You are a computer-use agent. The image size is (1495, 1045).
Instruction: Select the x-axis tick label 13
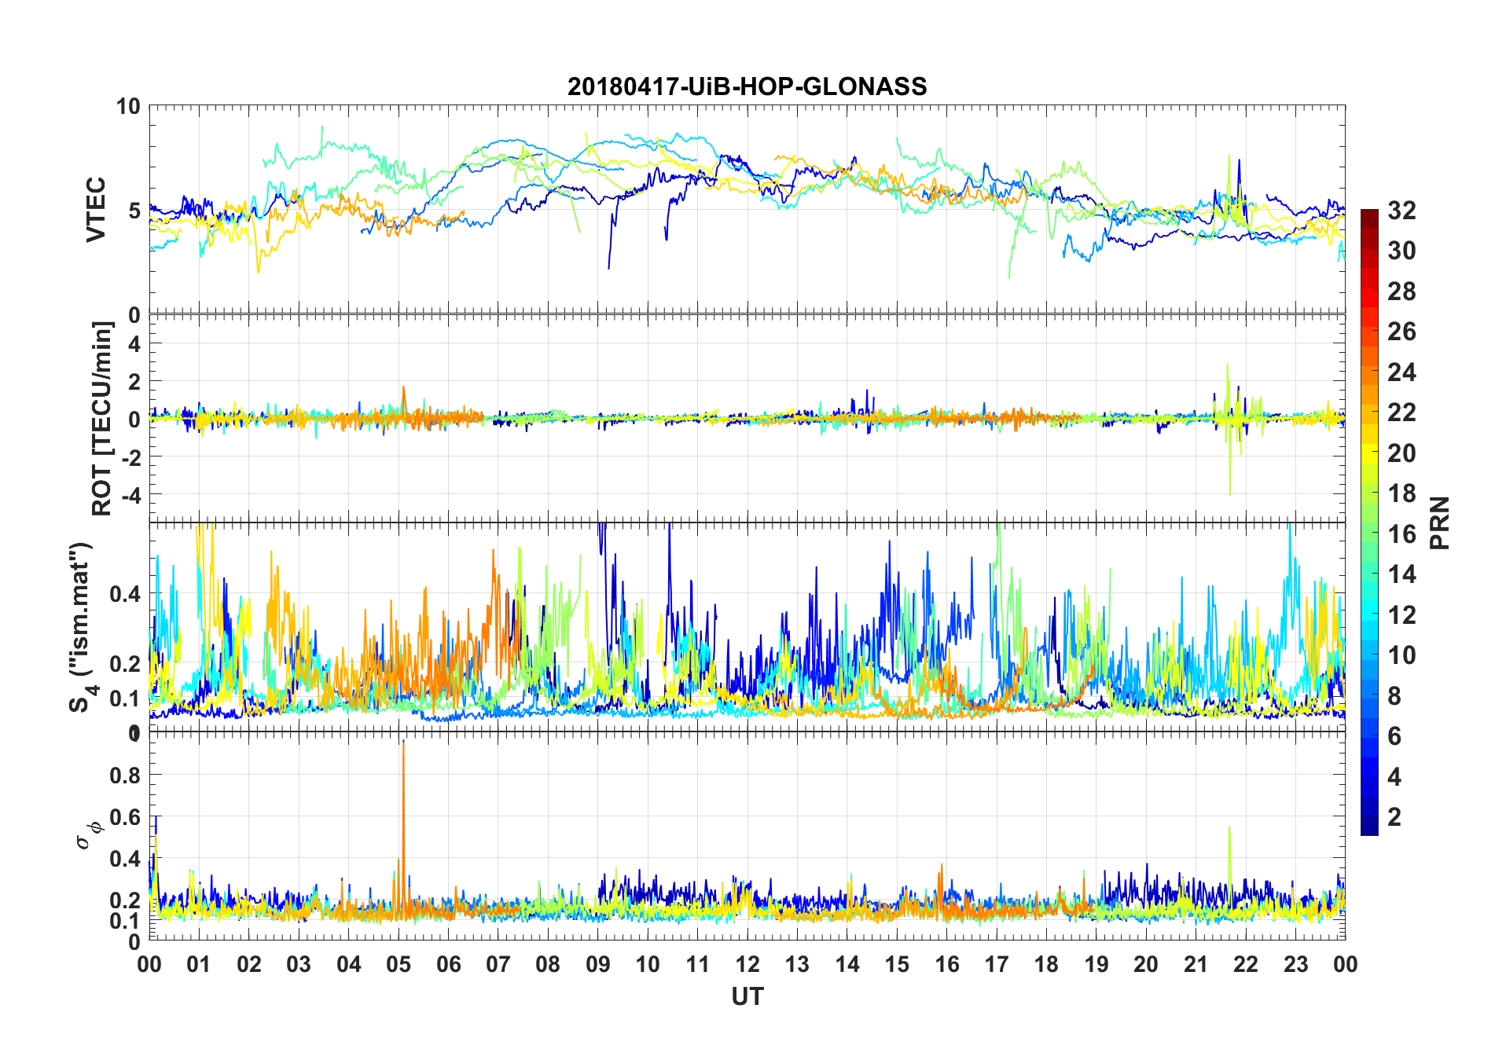click(x=797, y=964)
